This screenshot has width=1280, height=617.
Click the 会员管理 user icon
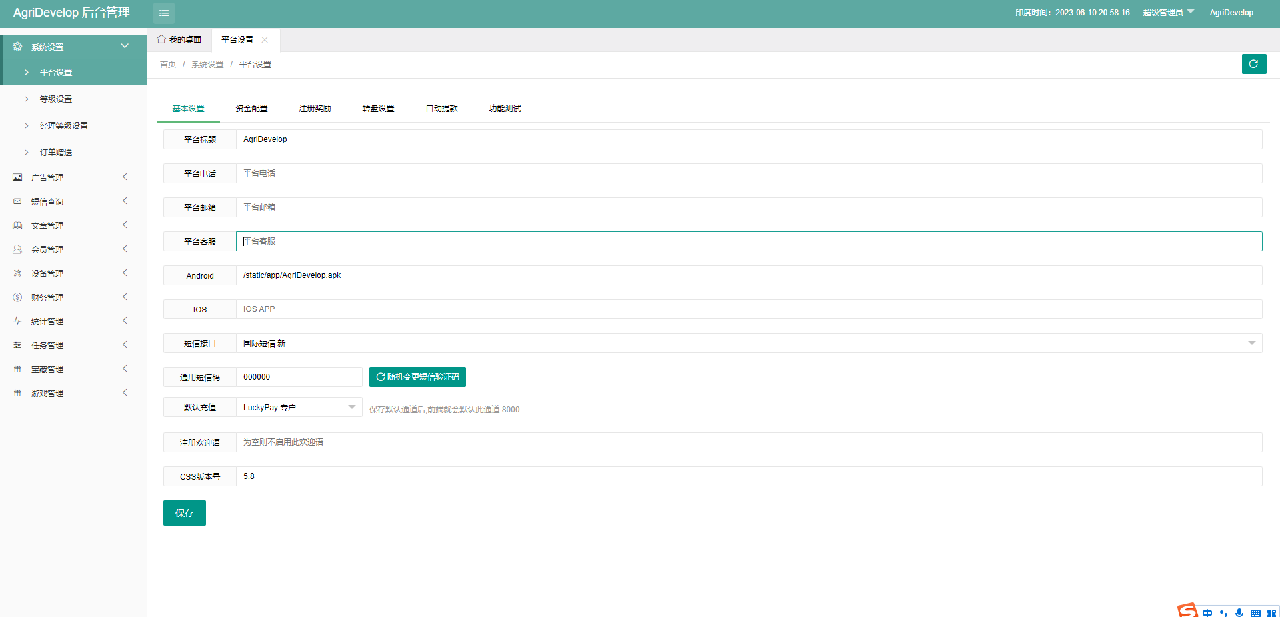point(17,249)
